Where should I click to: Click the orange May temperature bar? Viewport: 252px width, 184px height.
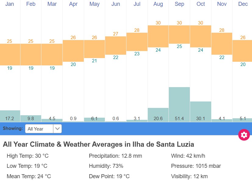94,49
